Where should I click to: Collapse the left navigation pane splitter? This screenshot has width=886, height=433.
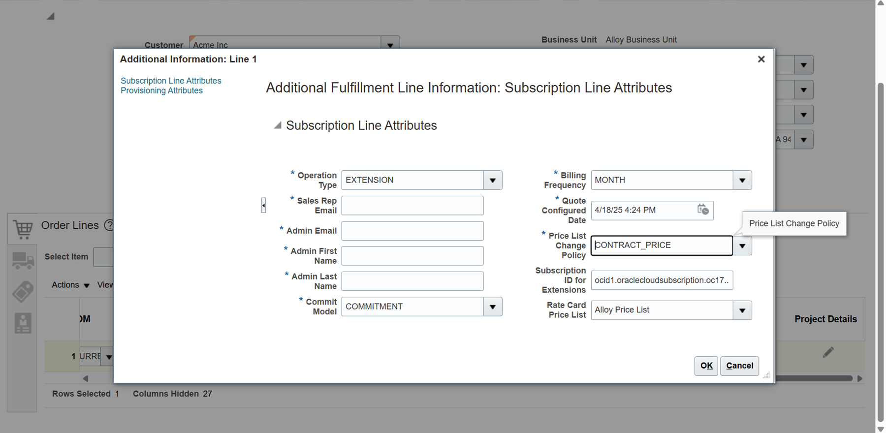[x=263, y=205]
